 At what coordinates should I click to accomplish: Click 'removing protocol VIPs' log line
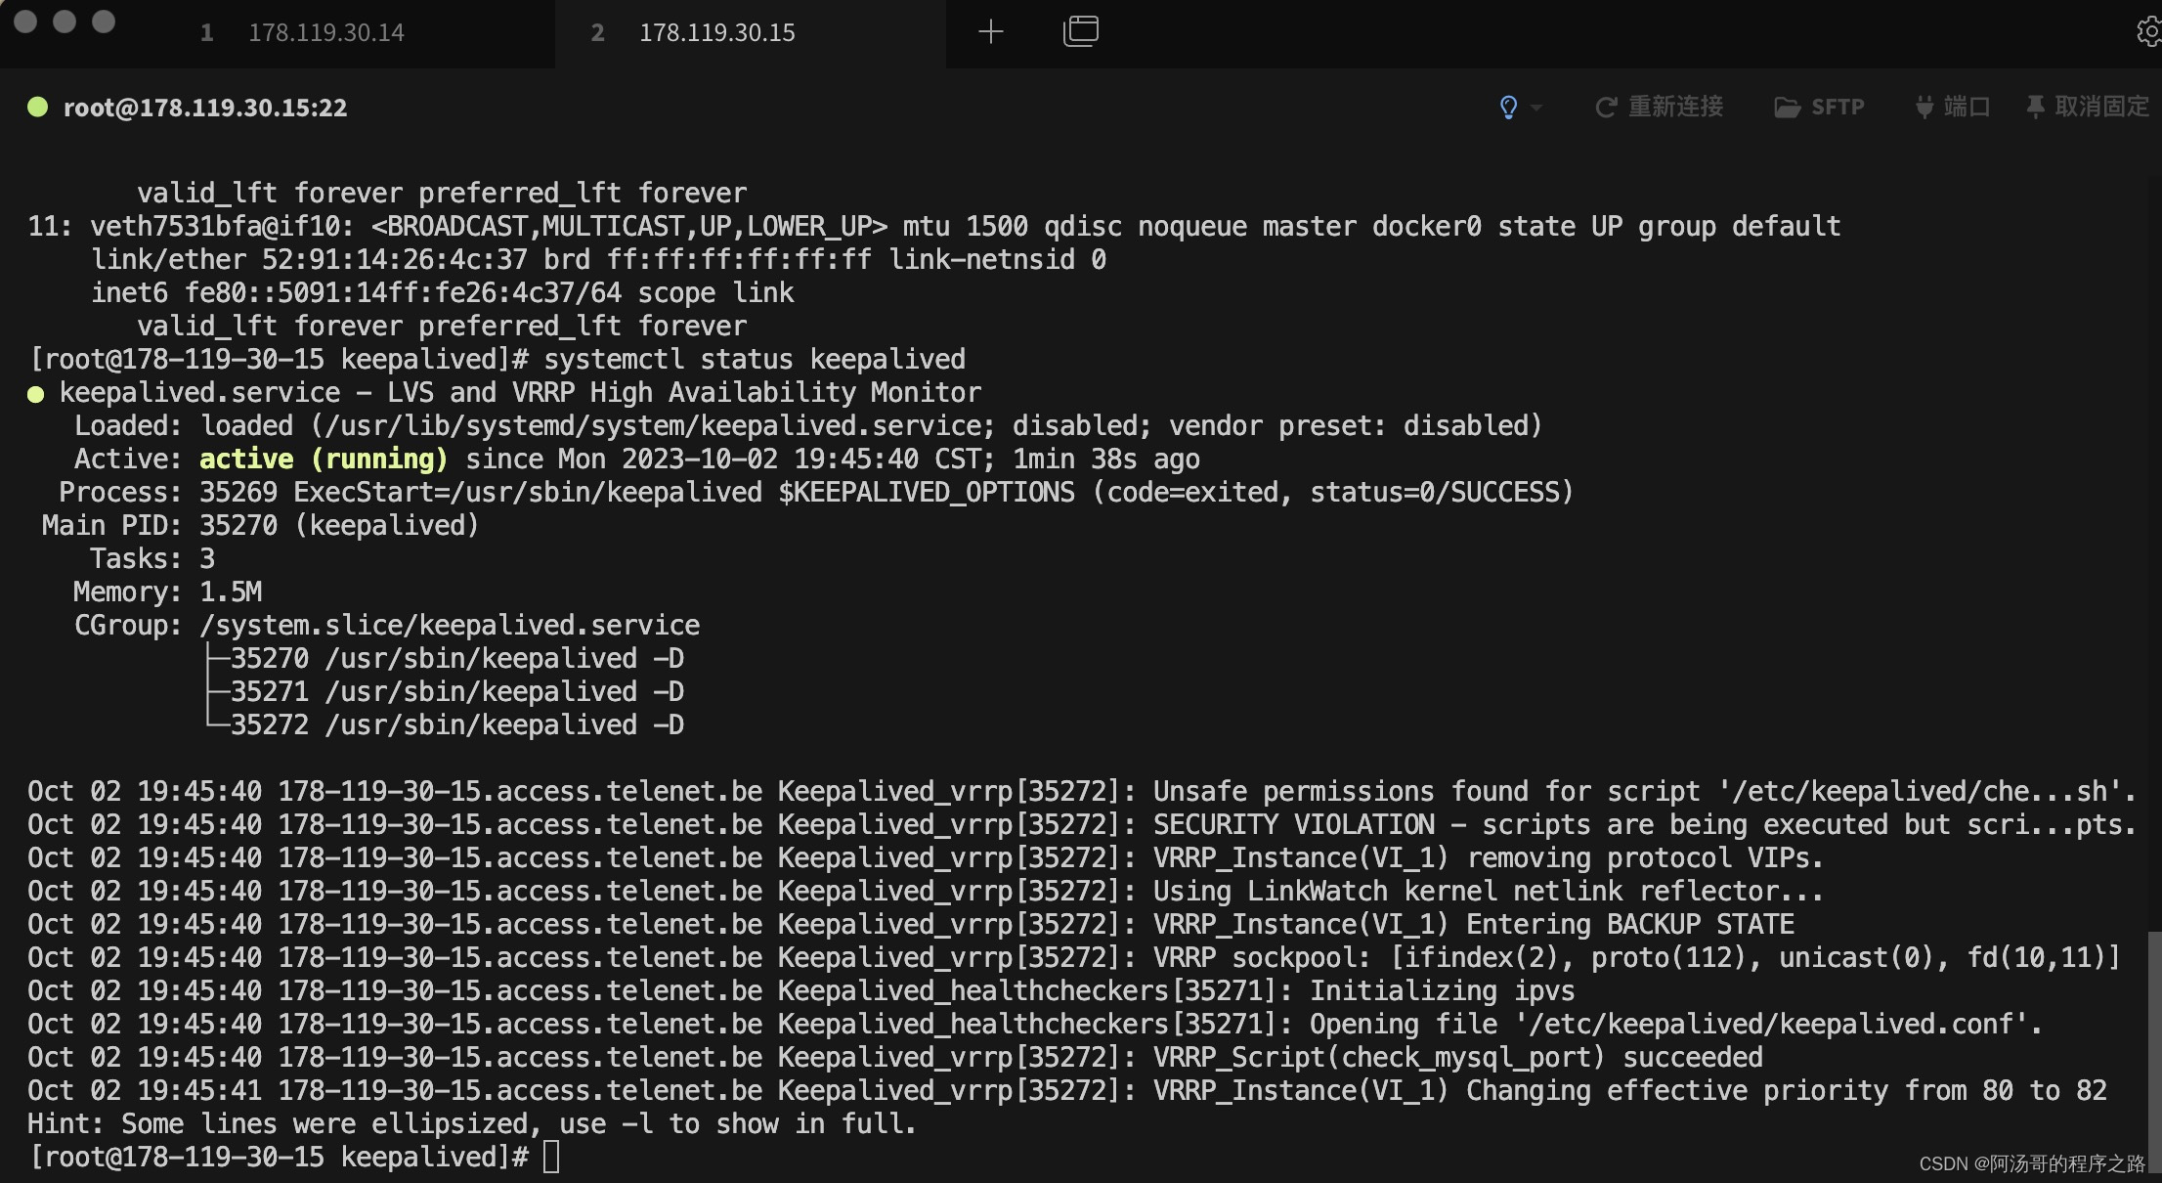coord(926,857)
